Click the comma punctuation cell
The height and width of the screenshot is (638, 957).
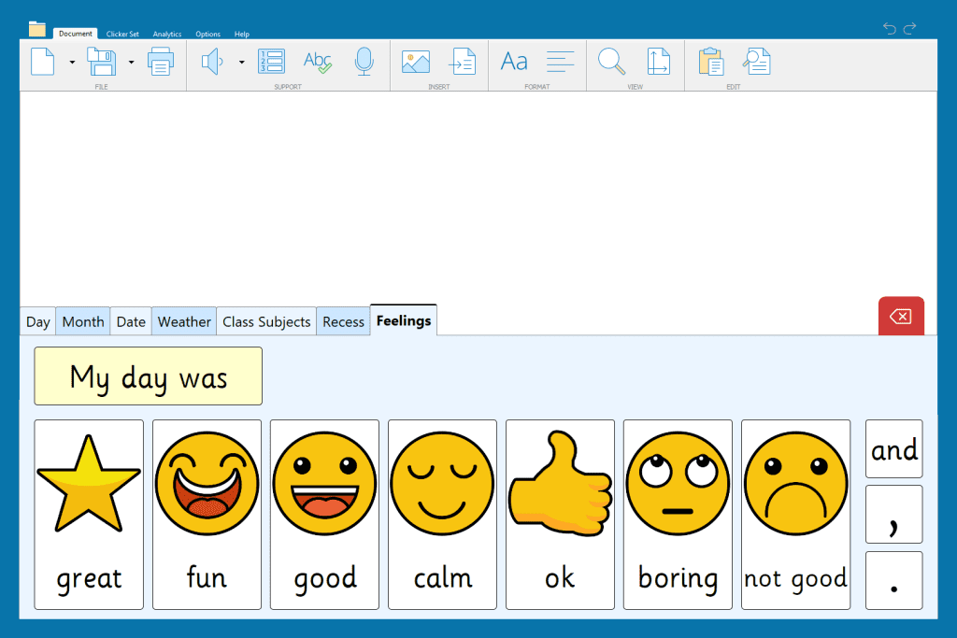(x=894, y=515)
